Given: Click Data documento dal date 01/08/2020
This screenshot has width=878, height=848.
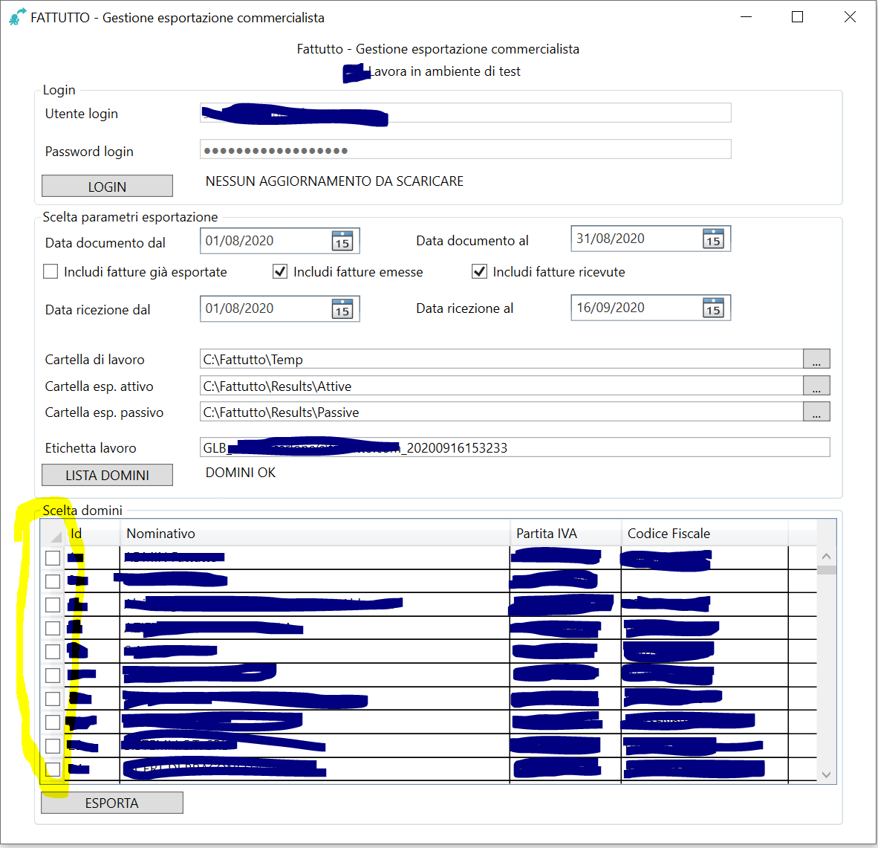Looking at the screenshot, I should (240, 241).
